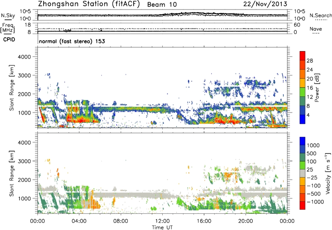Pick the yellow-orange Power segment between 16 and 20
The image size is (332, 230).
(x=303, y=83)
